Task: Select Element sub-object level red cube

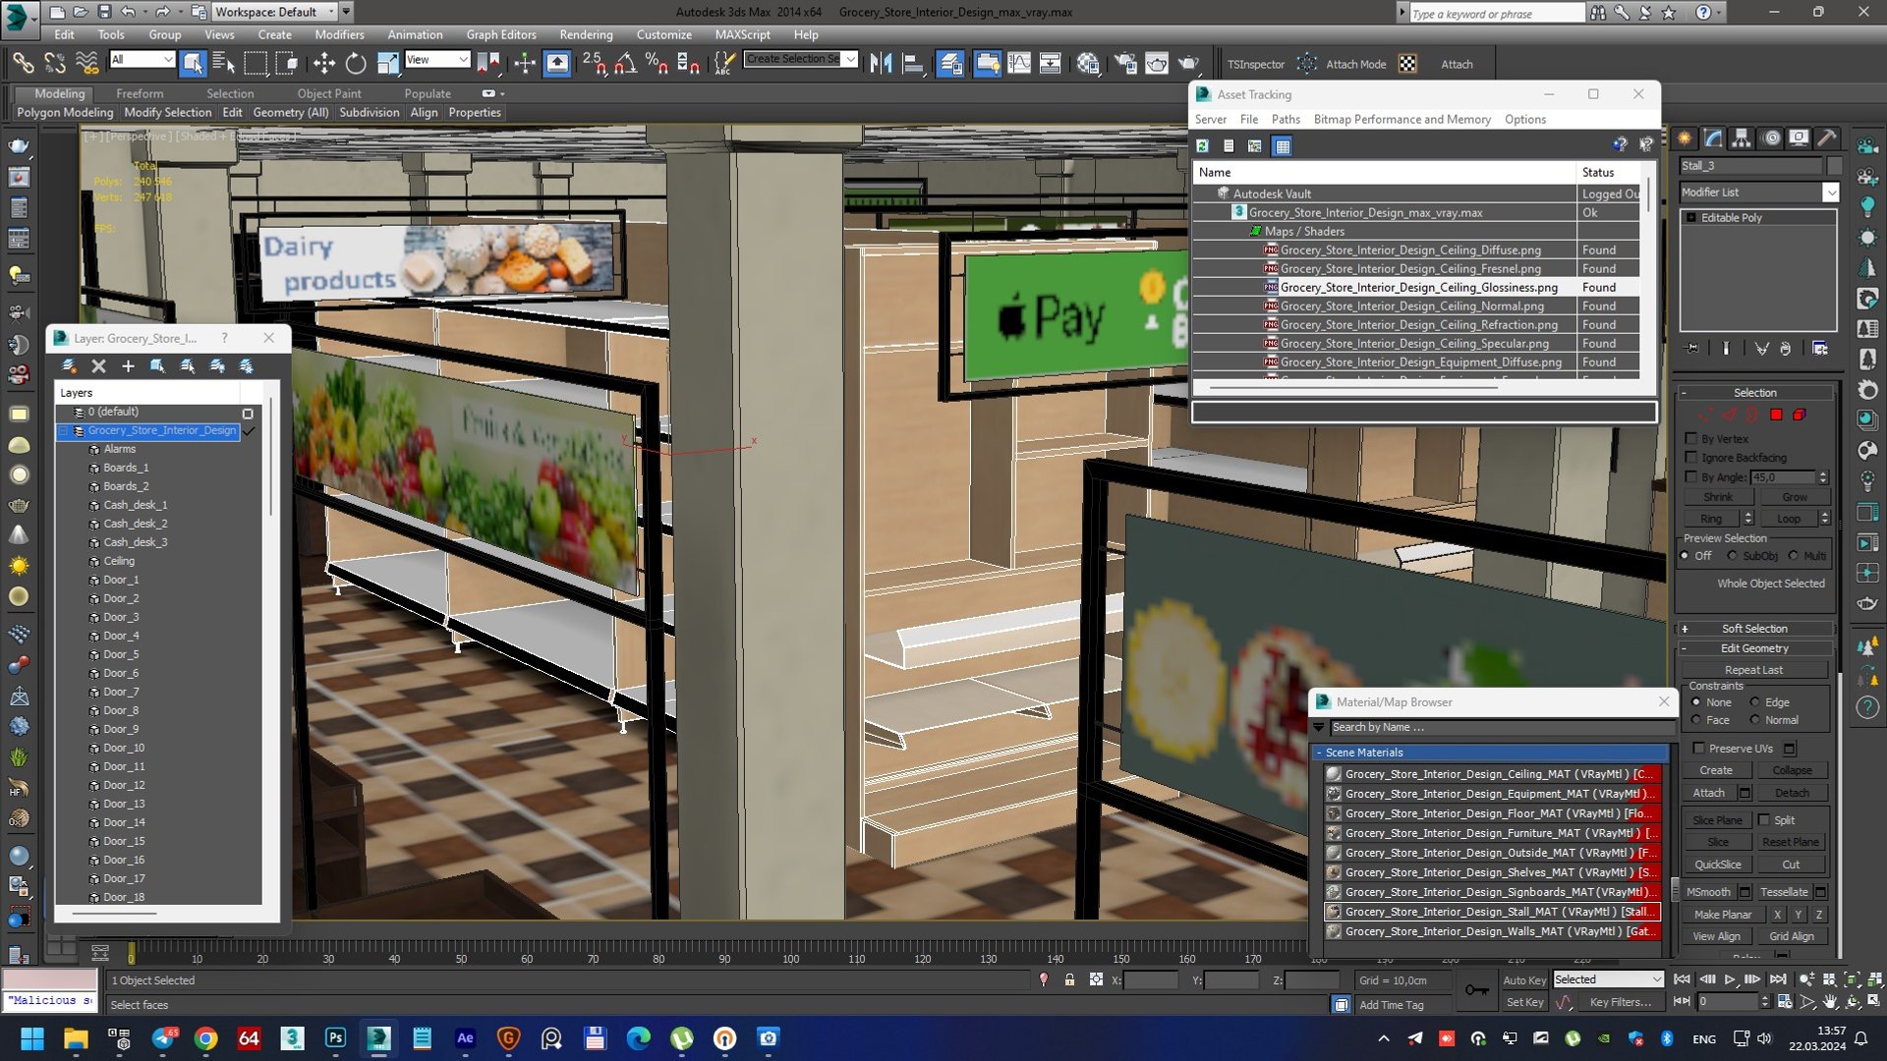Action: [x=1800, y=415]
